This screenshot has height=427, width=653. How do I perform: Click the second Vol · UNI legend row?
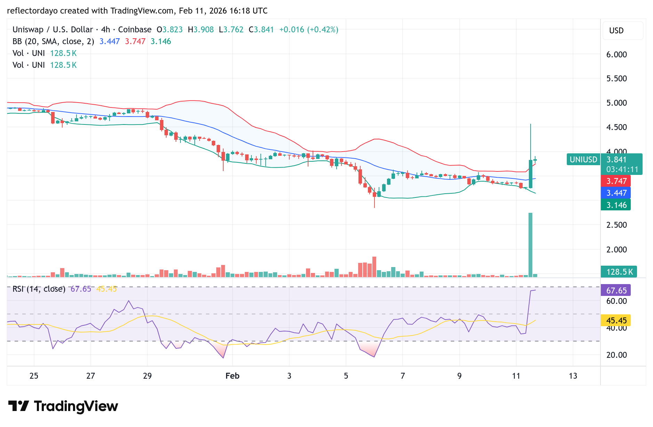pos(45,65)
